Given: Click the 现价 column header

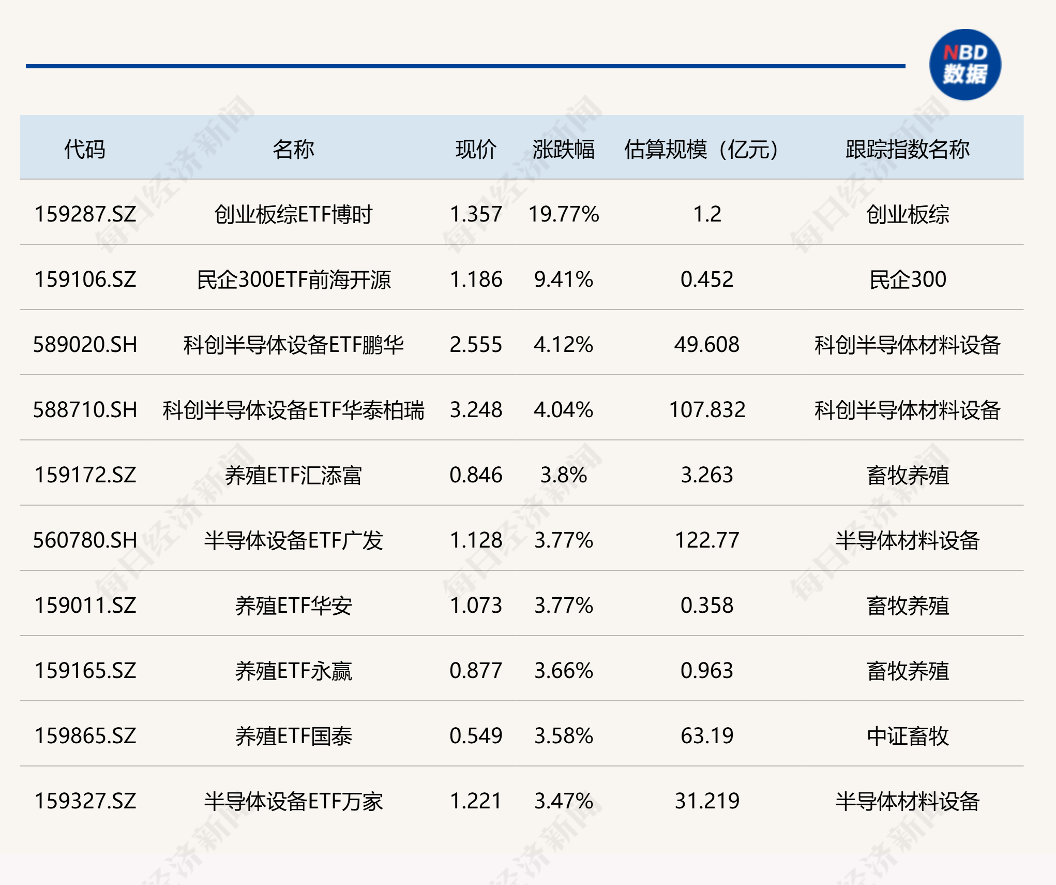Looking at the screenshot, I should (x=476, y=149).
